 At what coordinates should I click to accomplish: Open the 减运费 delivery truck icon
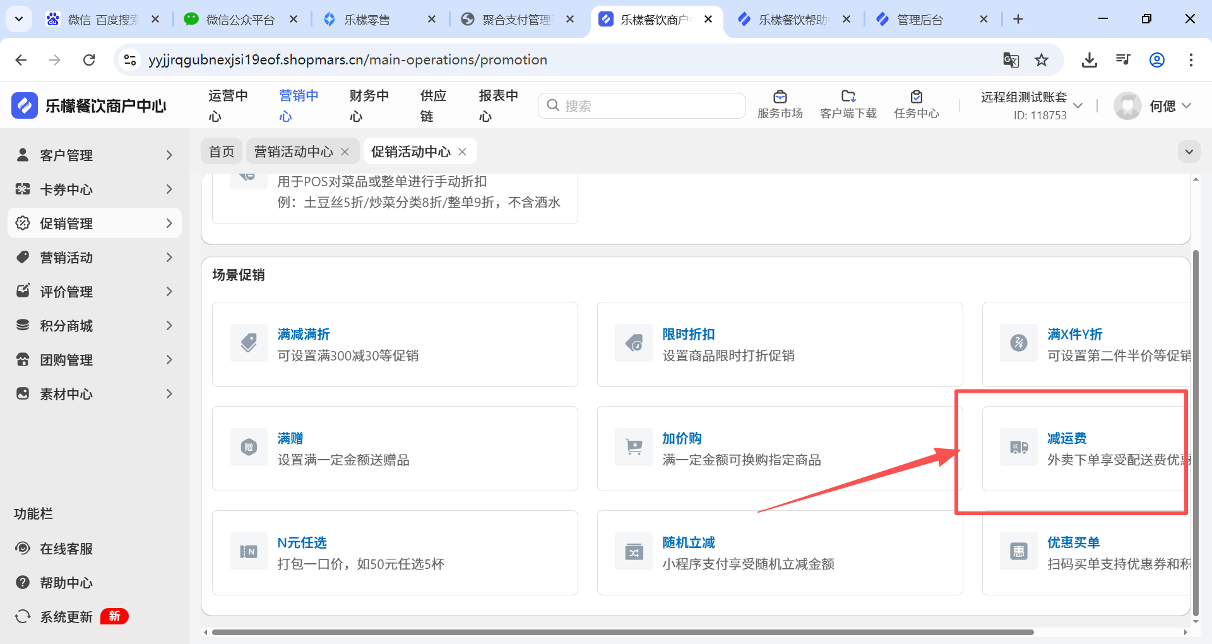tap(1019, 447)
